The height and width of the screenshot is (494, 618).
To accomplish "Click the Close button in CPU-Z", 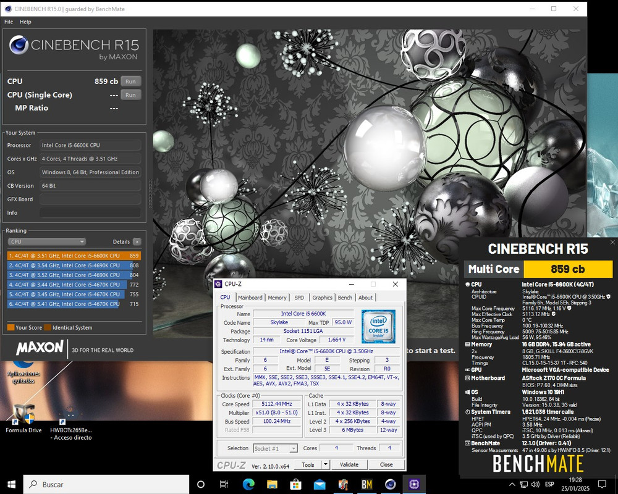I will click(386, 465).
